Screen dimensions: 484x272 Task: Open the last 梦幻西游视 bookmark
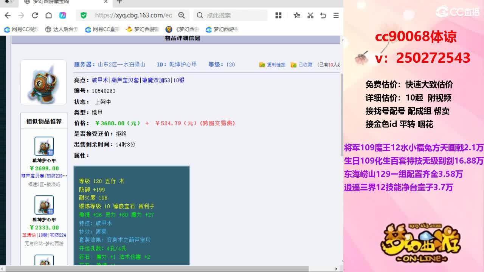(222, 29)
